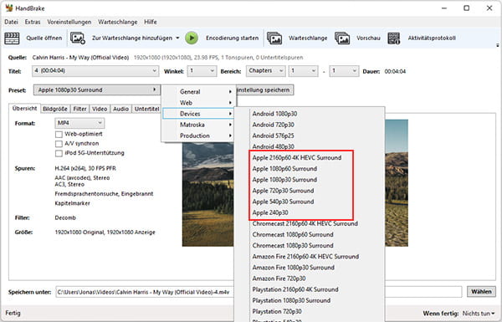The image size is (502, 322).
Task: Click the Quelle öffnen film clapper icon
Action: pyautogui.click(x=12, y=38)
